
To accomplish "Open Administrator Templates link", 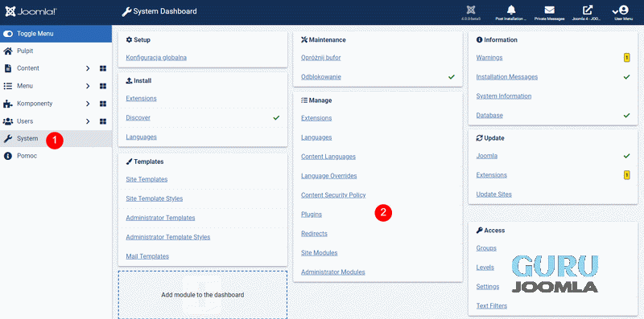I will tap(160, 218).
